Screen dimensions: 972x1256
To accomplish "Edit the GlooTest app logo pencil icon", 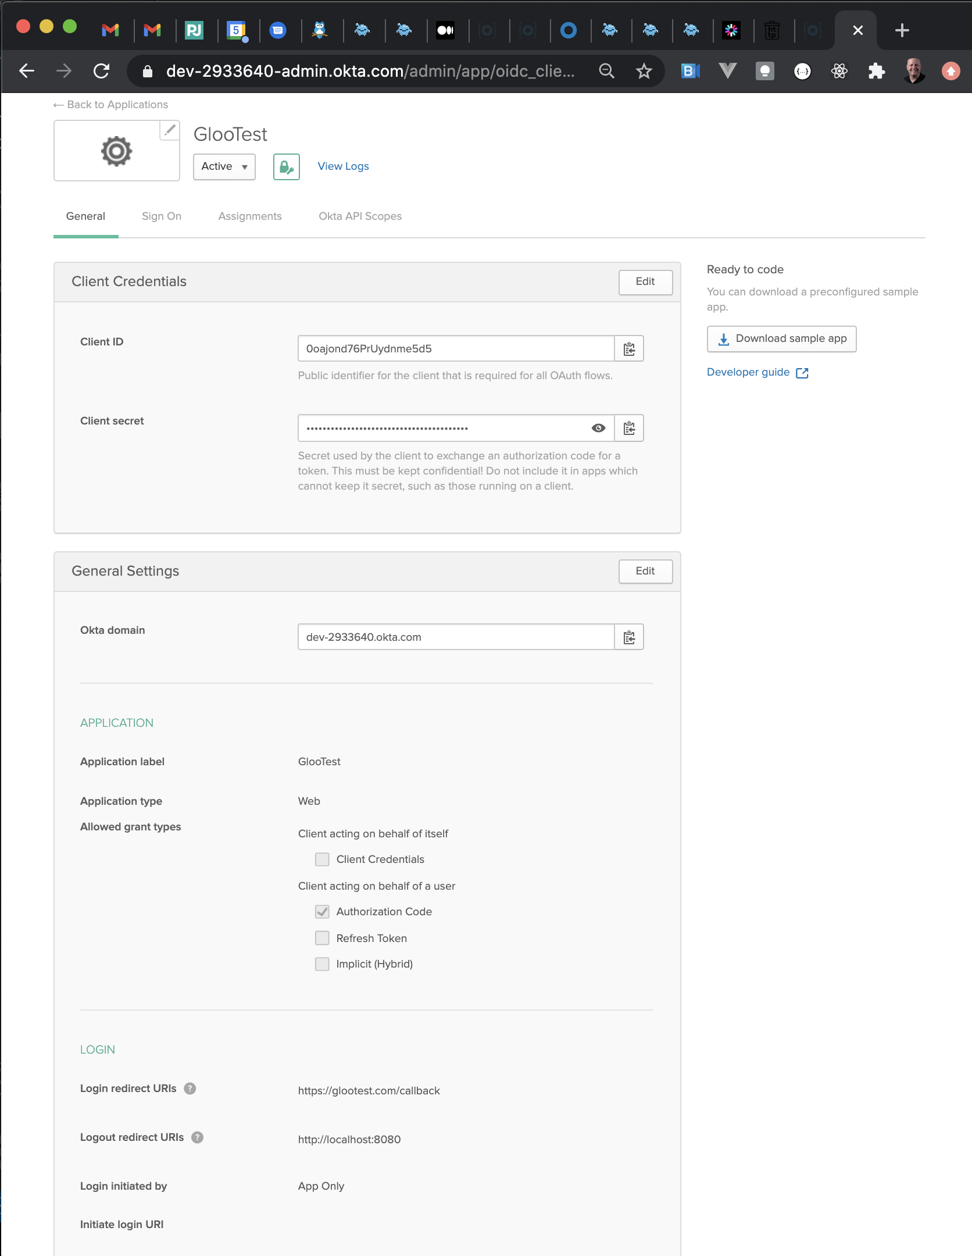I will click(169, 130).
